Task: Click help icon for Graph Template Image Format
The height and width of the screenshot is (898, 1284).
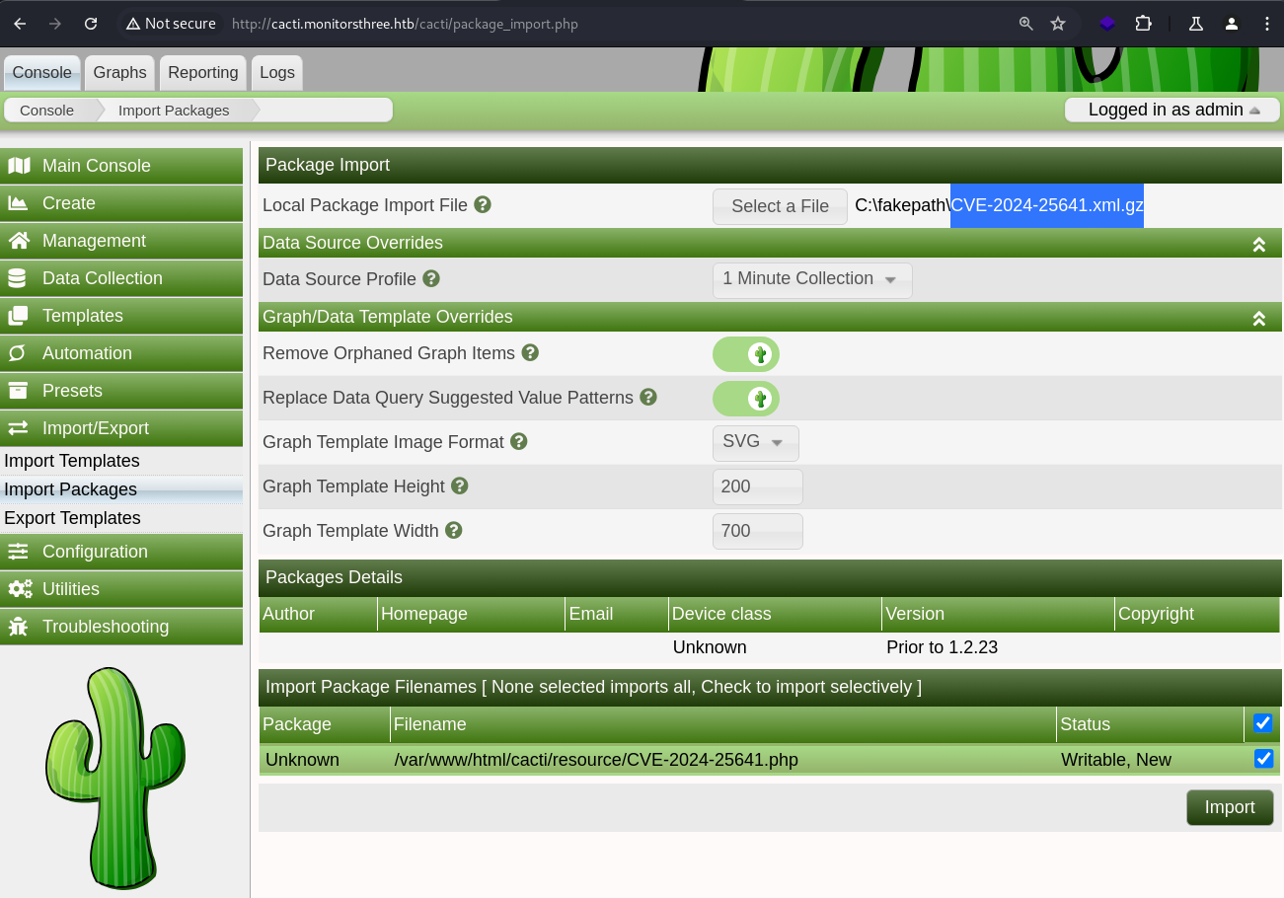Action: pos(519,442)
